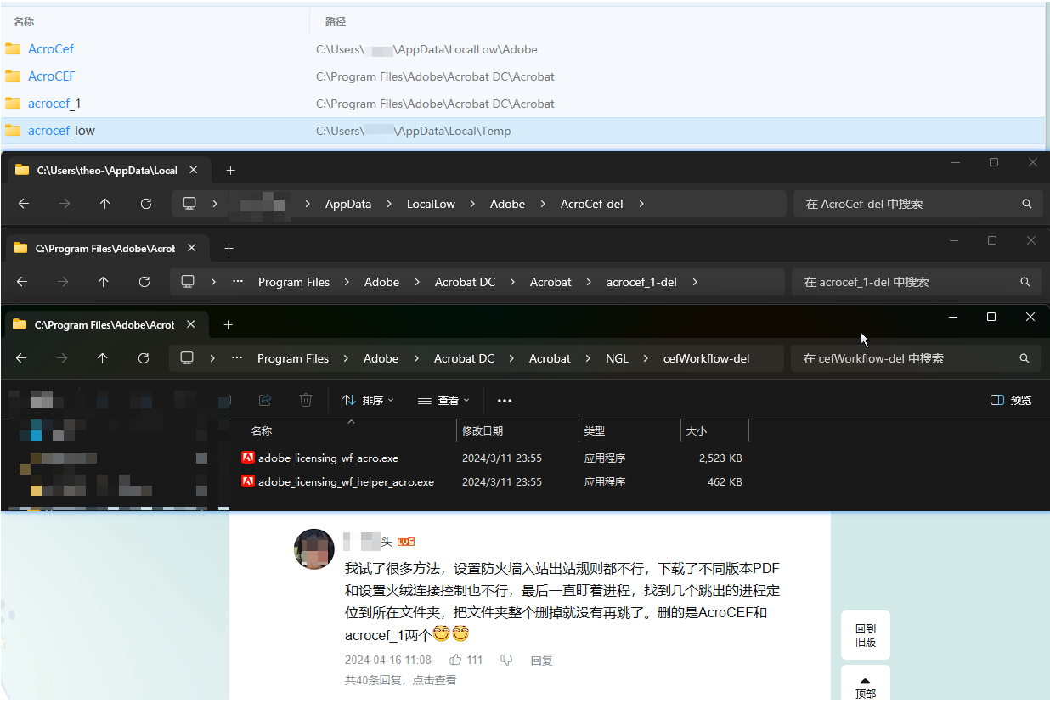Click PC icon in AcroCef-del address bar
This screenshot has height=703, width=1050.
[189, 204]
